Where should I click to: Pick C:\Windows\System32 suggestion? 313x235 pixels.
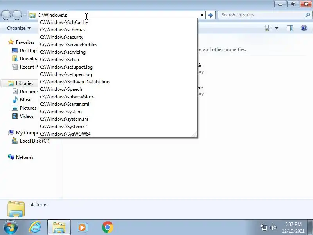[118, 127]
